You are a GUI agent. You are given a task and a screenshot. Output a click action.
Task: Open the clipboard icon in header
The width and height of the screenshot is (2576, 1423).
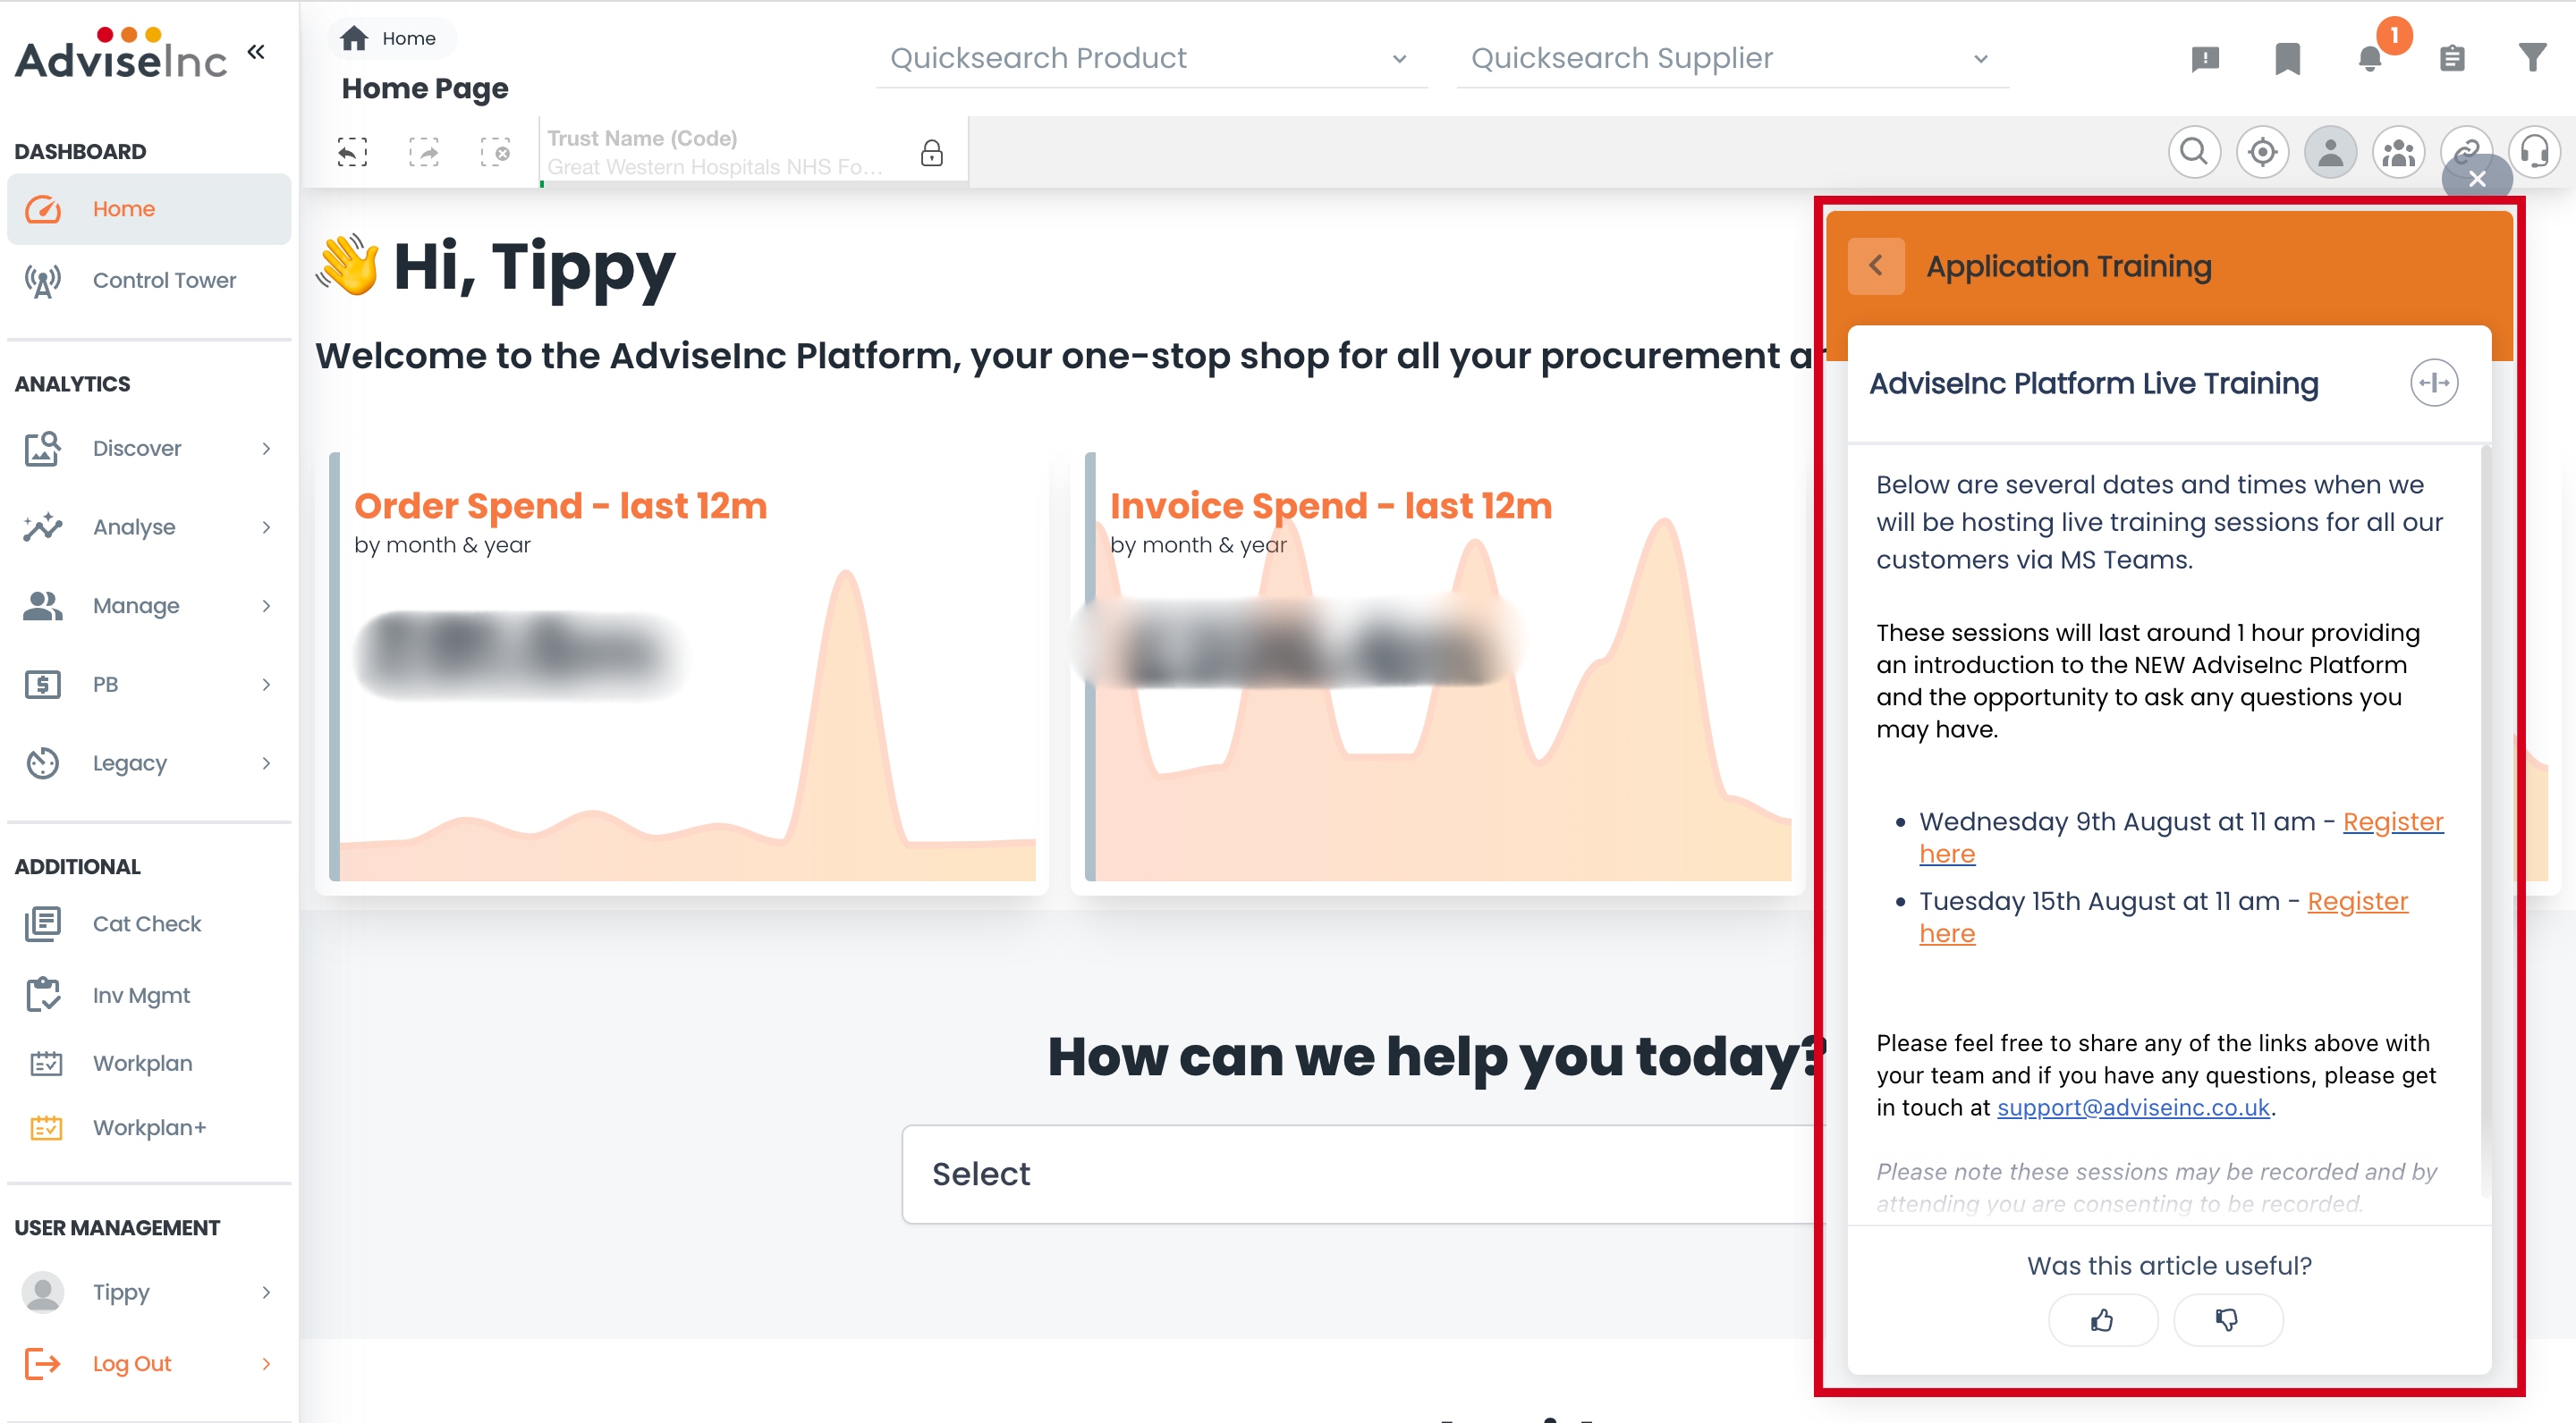coord(2451,59)
